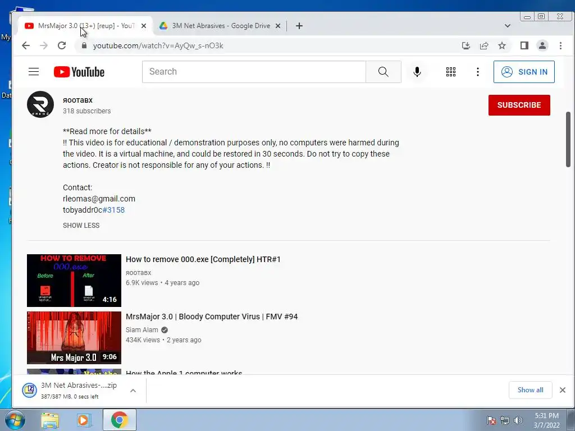The image size is (575, 431).
Task: Share this page icon
Action: pos(484,45)
